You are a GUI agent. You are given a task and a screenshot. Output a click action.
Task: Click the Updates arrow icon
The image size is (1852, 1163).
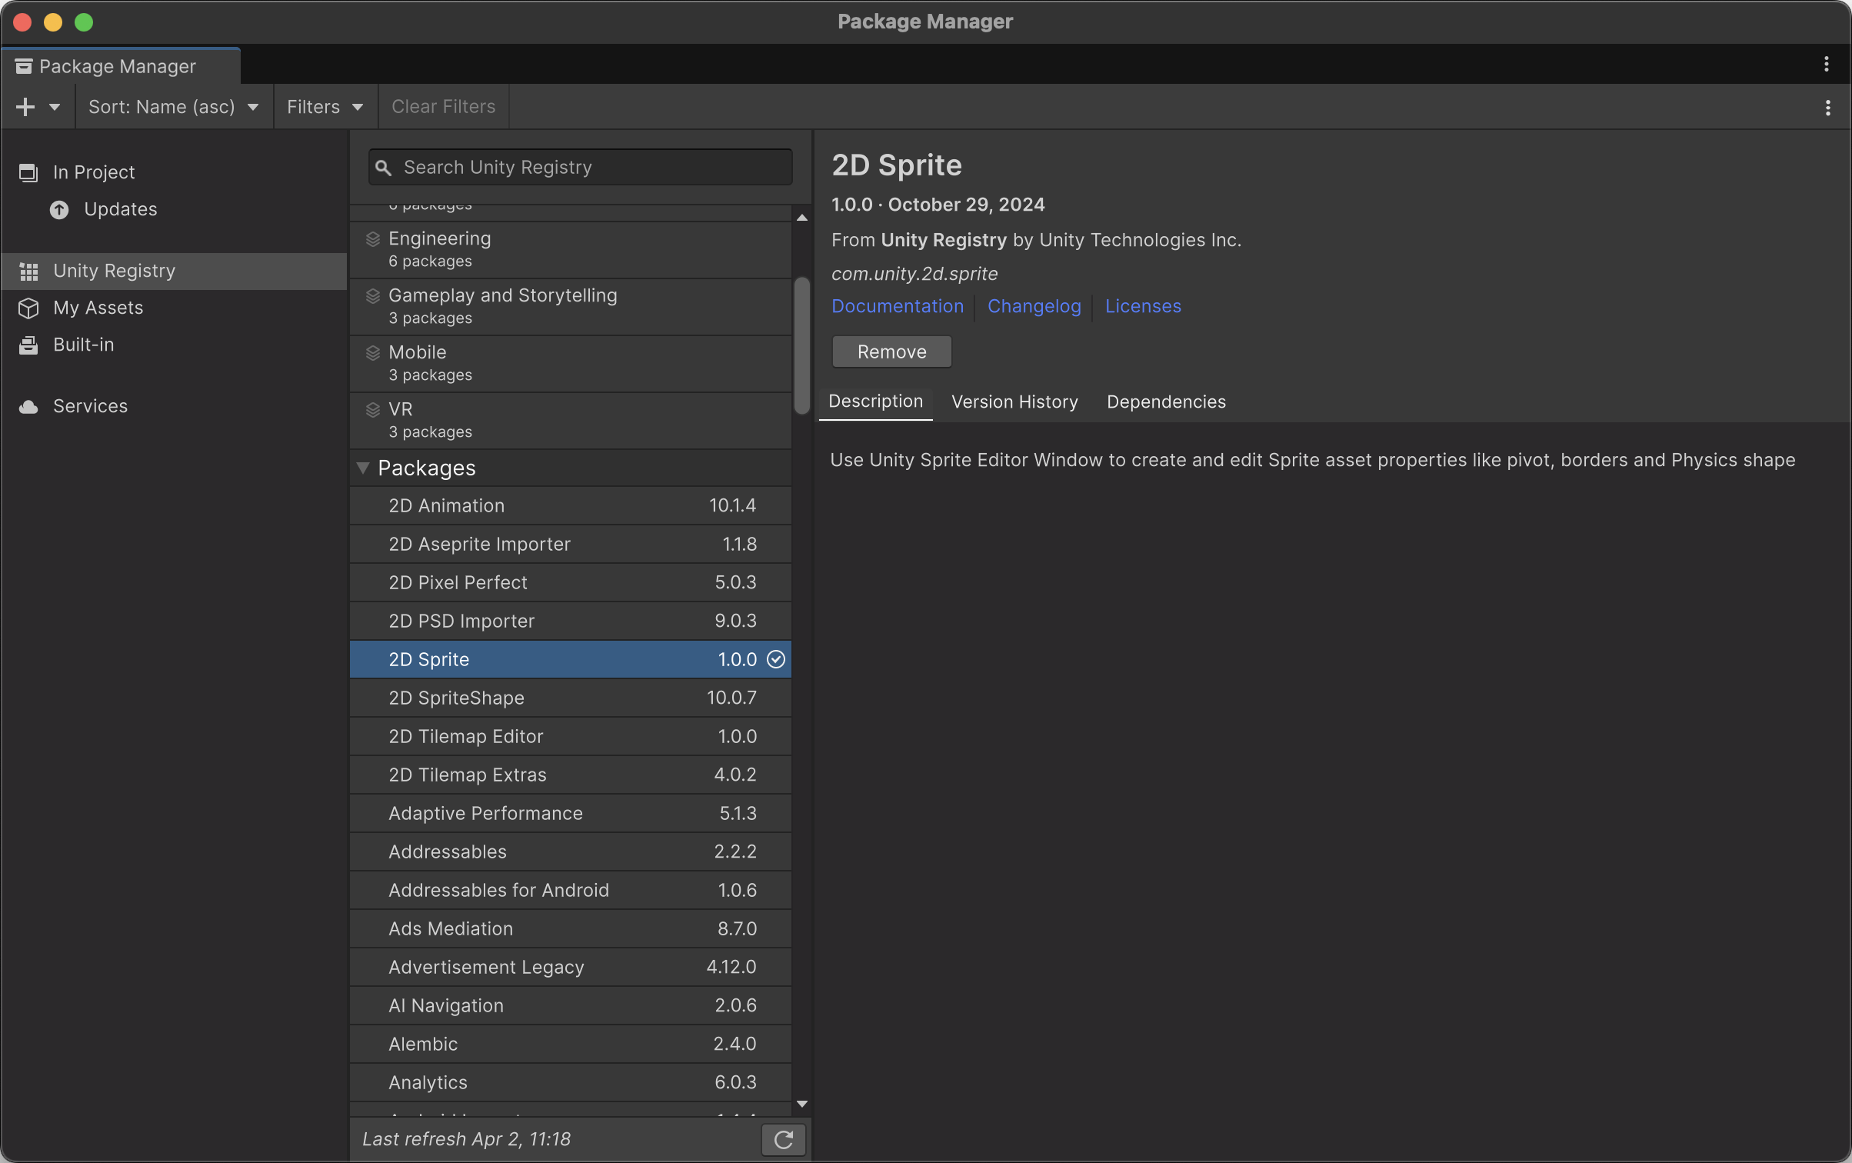(59, 210)
